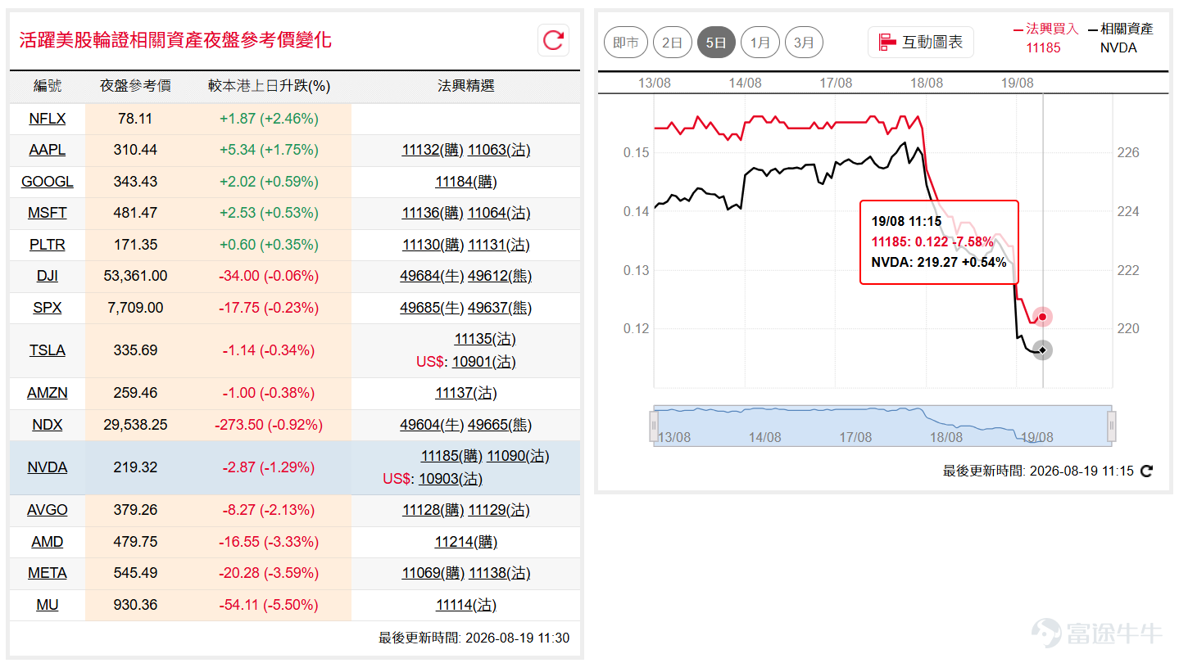Open the TSLA ticker link
Image resolution: width=1179 pixels, height=663 pixels.
pyautogui.click(x=48, y=350)
